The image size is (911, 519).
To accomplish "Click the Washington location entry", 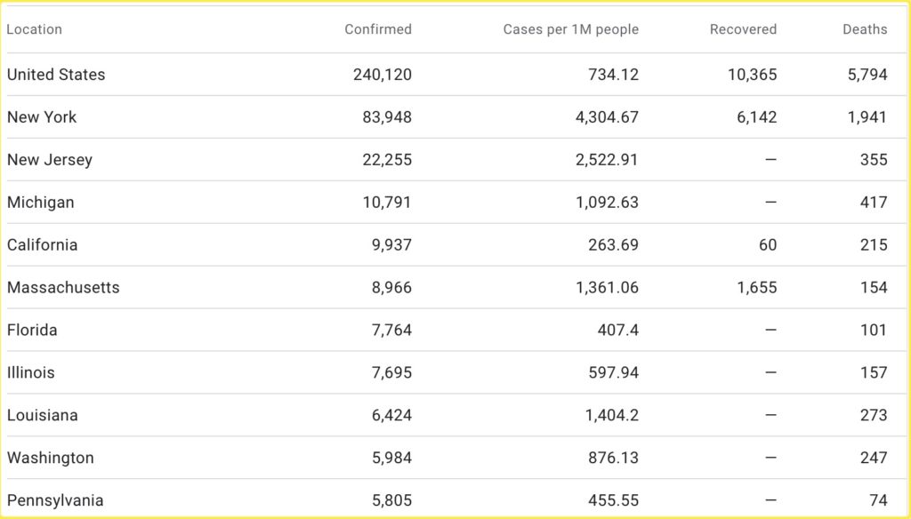I will (51, 459).
